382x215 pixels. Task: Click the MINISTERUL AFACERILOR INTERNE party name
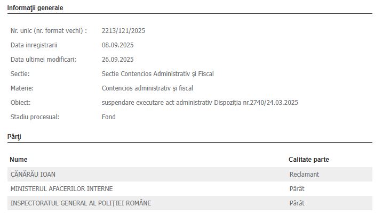pos(61,188)
